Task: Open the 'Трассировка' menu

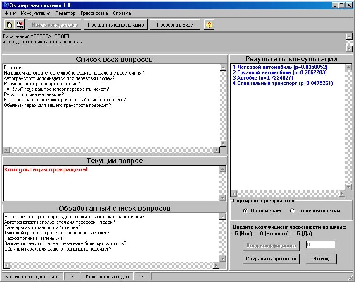Action: [x=94, y=13]
